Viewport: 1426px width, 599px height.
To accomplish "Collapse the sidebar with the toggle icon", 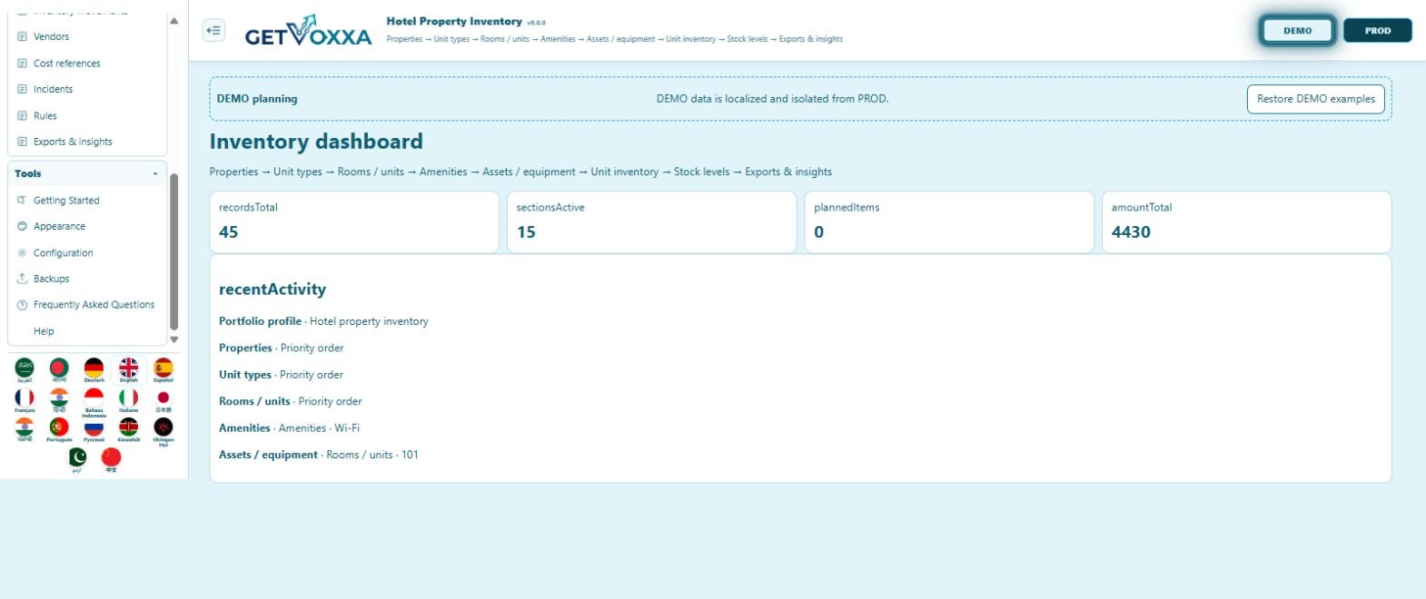I will tap(213, 31).
